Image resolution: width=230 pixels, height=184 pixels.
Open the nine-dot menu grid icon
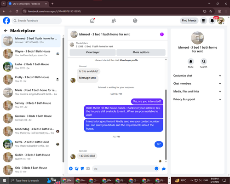(203, 21)
